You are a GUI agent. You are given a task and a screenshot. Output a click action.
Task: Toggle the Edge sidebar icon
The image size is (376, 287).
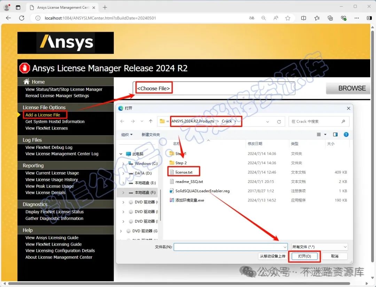click(369, 18)
